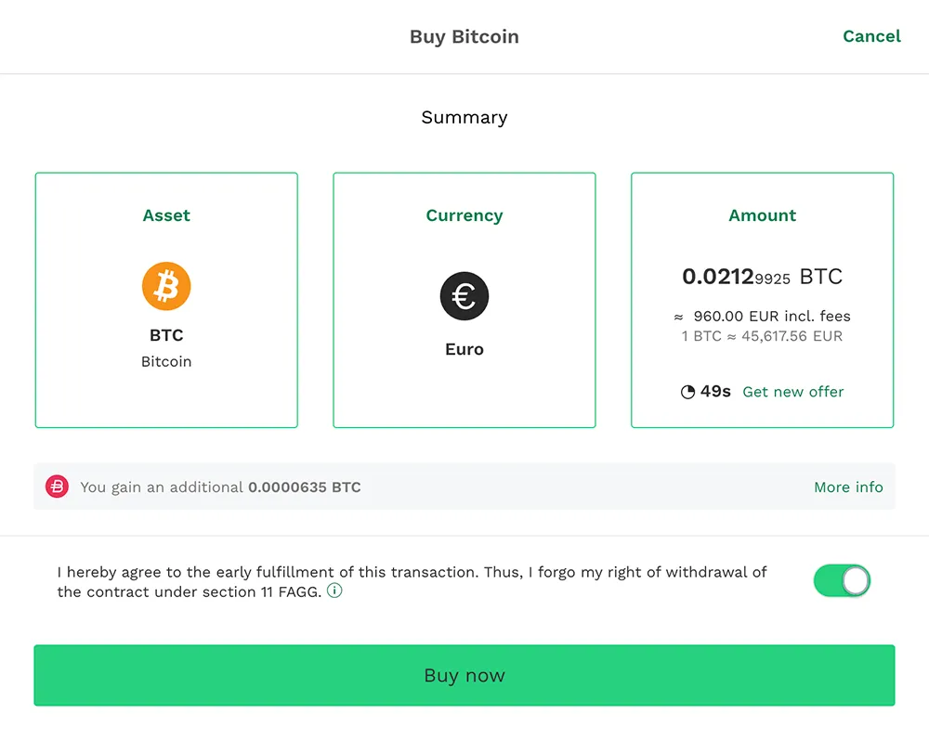Click the orange Bitcoin logo icon
This screenshot has width=929, height=740.
click(166, 286)
